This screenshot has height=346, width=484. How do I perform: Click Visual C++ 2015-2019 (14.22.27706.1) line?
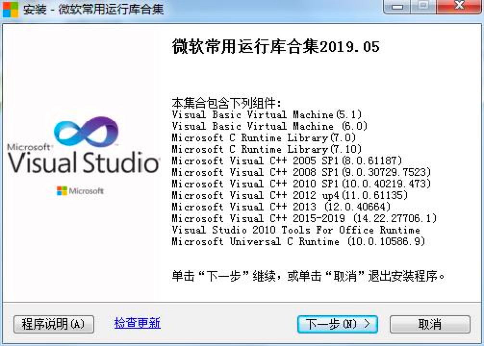[x=305, y=218]
